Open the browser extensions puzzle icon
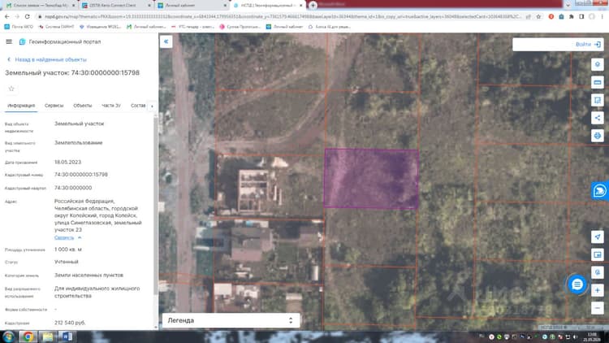The image size is (609, 343). click(x=572, y=17)
